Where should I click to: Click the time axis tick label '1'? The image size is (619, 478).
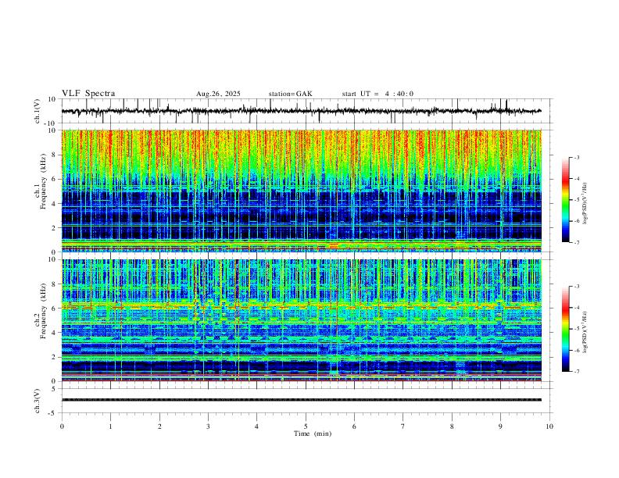coord(110,426)
